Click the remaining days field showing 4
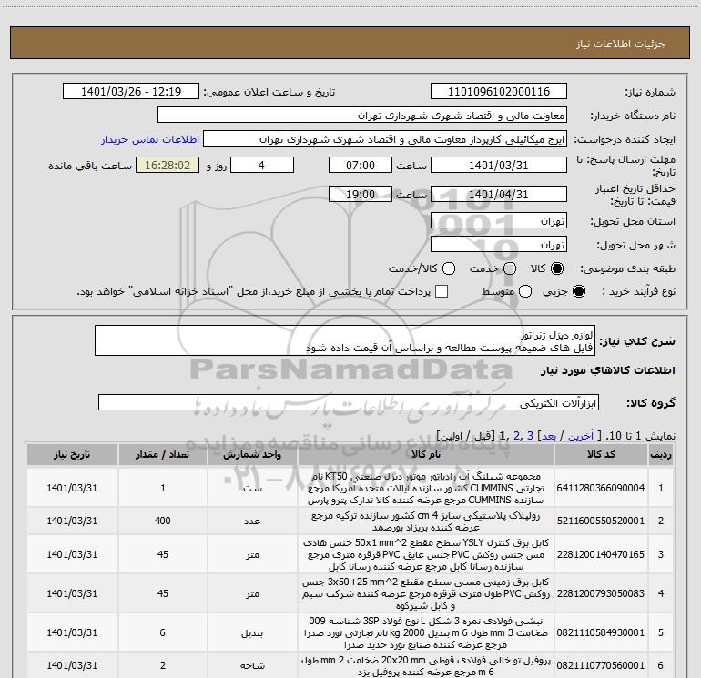Image resolution: width=701 pixels, height=678 pixels. click(262, 165)
